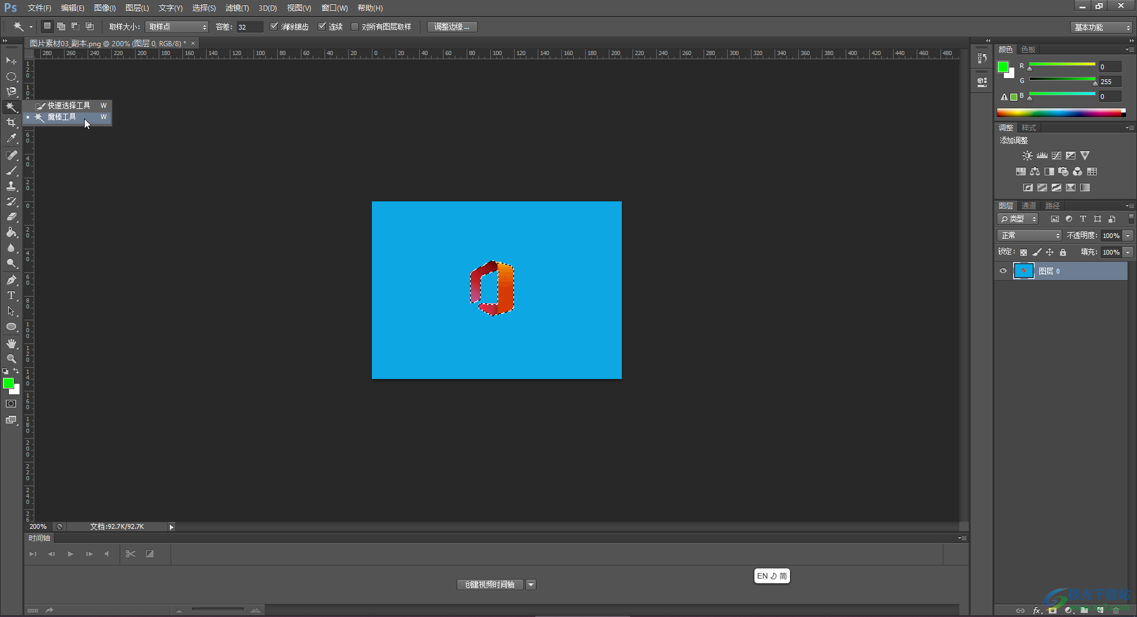This screenshot has width=1137, height=617.
Task: Select the Pen tool
Action: click(x=11, y=280)
